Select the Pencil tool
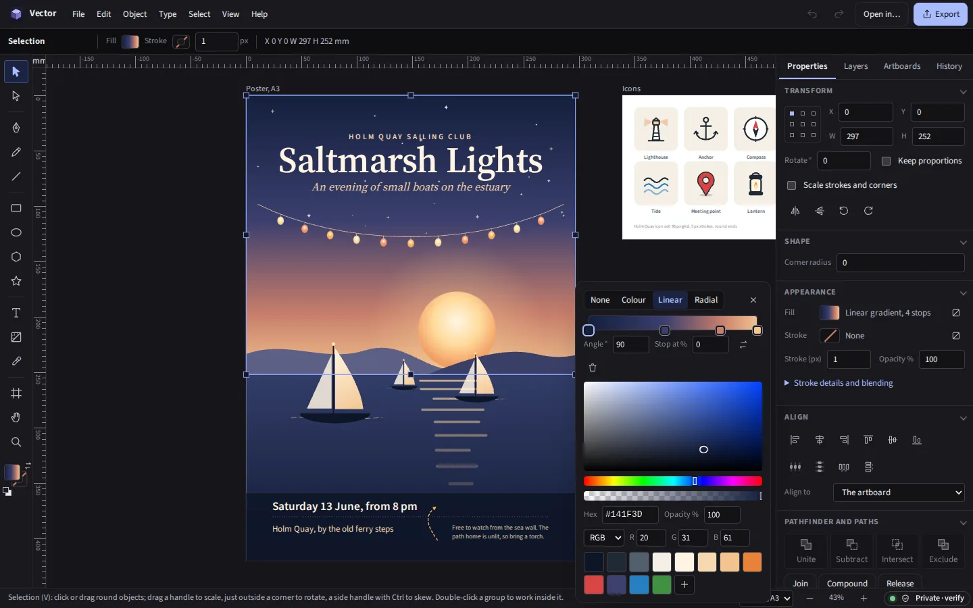 click(x=16, y=152)
